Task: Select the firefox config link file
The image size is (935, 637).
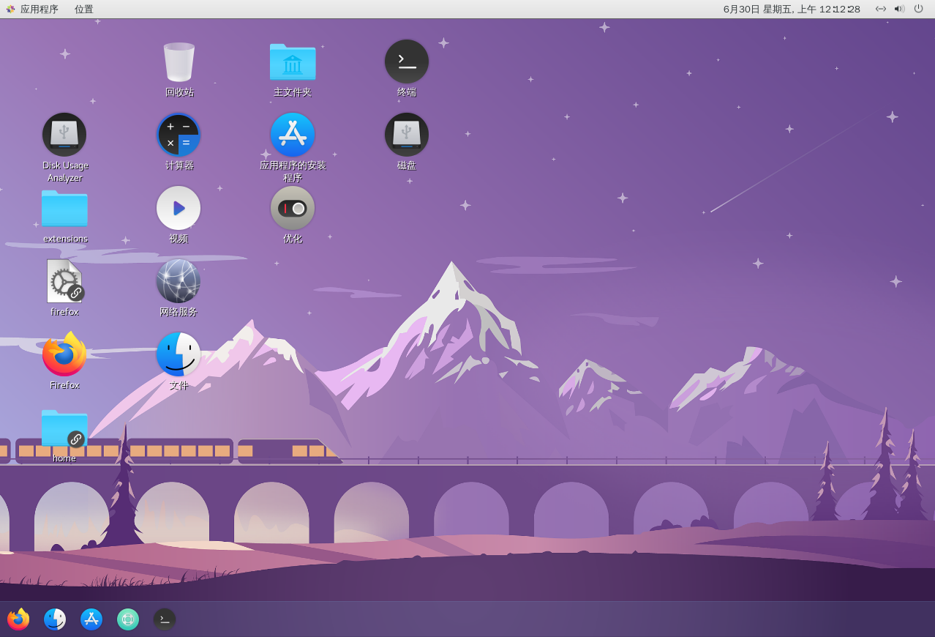Action: [x=64, y=281]
